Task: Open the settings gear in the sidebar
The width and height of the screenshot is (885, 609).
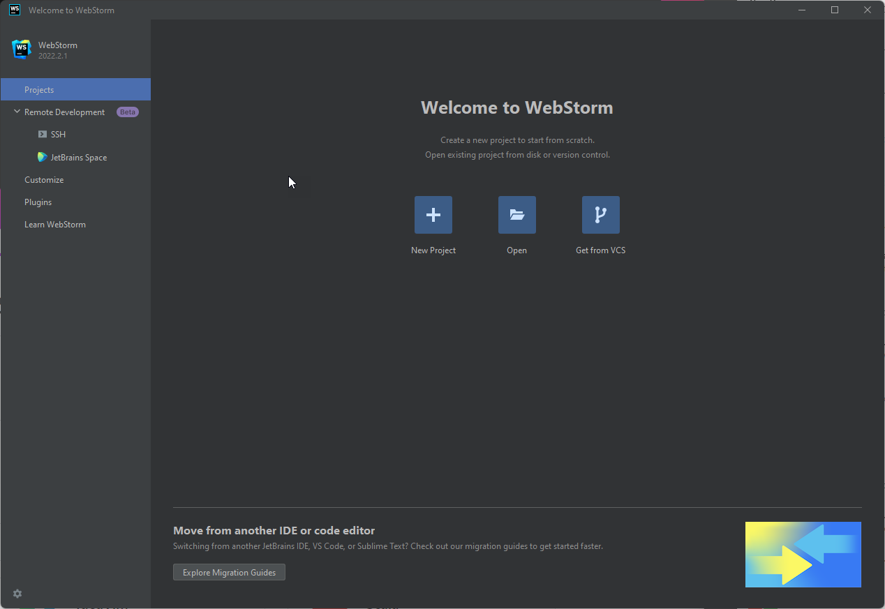Action: (17, 594)
